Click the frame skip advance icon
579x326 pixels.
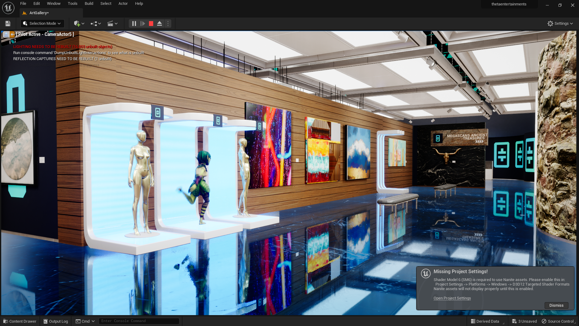click(x=143, y=24)
